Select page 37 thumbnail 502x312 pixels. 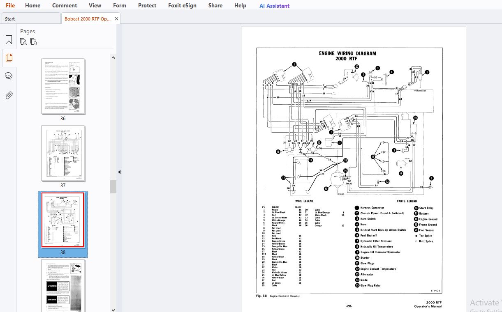63,154
